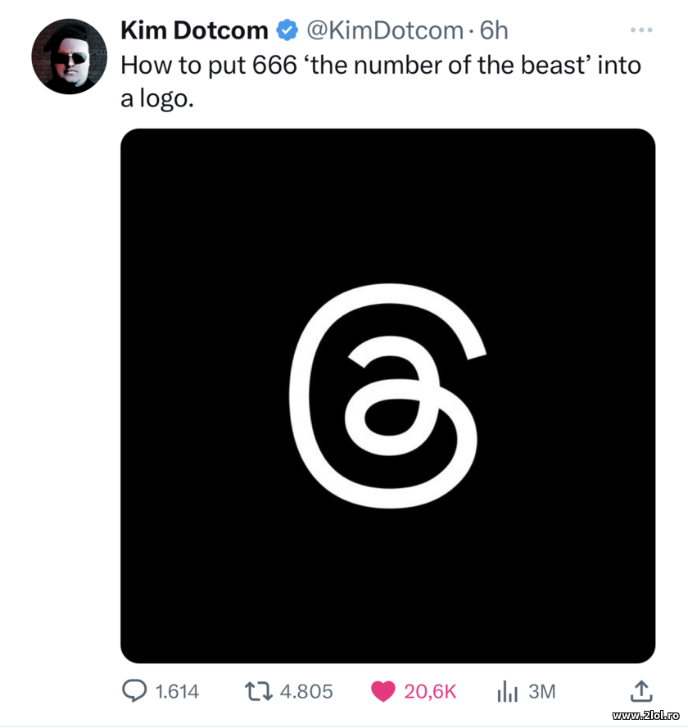Screen dimensions: 688x728
Task: Open the Threads logo image fullscreen
Action: (385, 393)
